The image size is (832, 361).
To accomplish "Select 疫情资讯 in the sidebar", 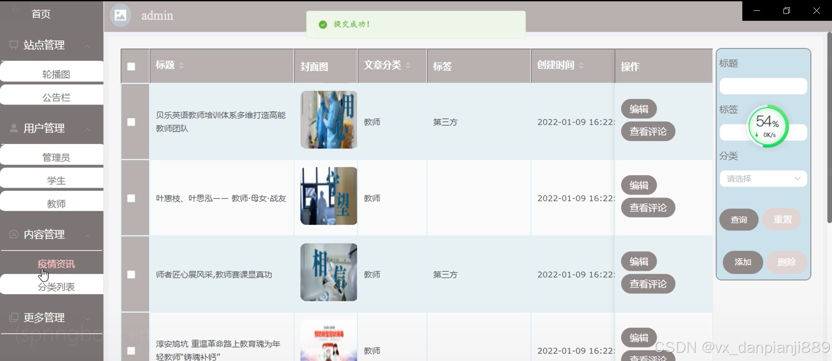I will (x=56, y=264).
